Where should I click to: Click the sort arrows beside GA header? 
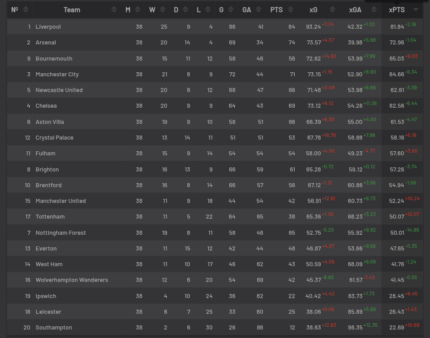[259, 9]
